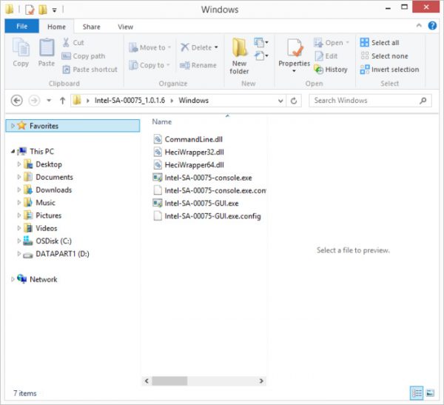The height and width of the screenshot is (405, 444).
Task: Click Invert selection
Action: tap(389, 70)
